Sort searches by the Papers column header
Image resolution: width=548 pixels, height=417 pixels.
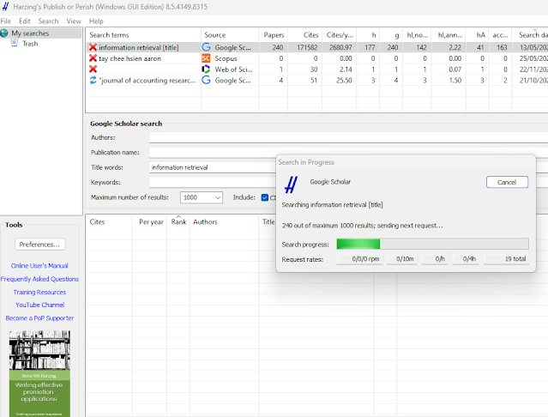274,35
